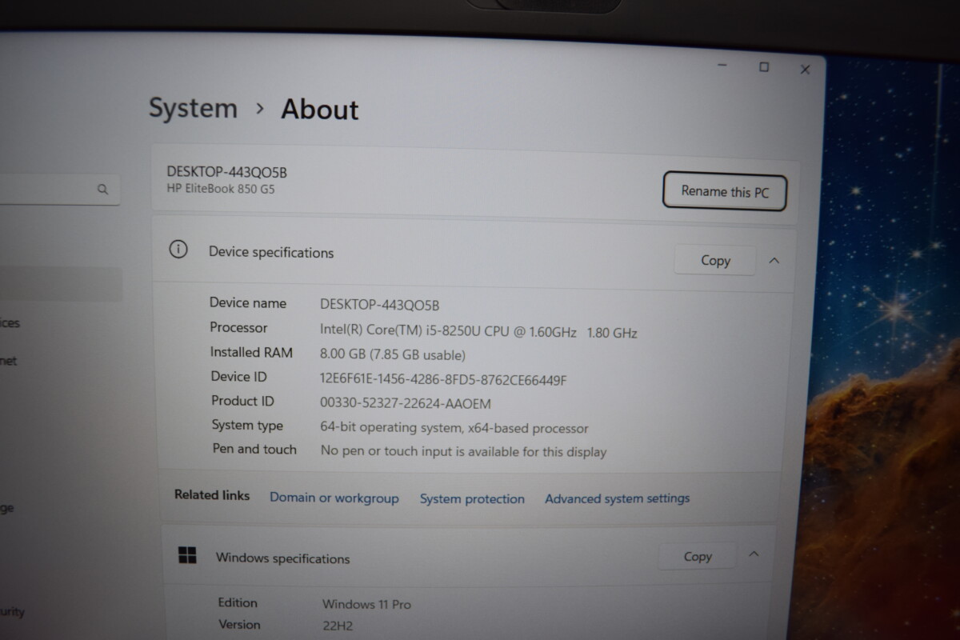Viewport: 960px width, 640px height.
Task: Click the Installed RAM label
Action: point(251,352)
